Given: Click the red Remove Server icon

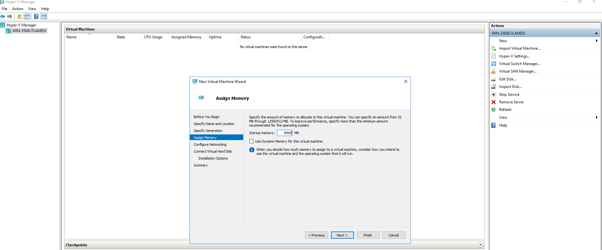Looking at the screenshot, I should [494, 102].
